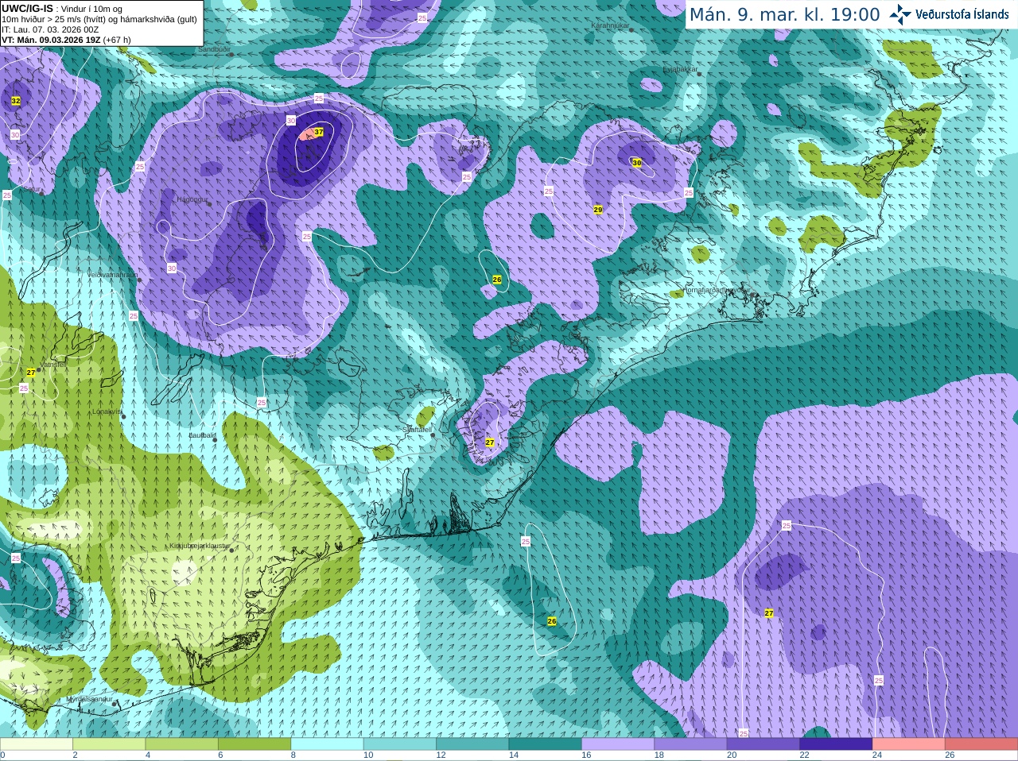Click the Sandbúðir place label
The height and width of the screenshot is (761, 1018).
[214, 48]
